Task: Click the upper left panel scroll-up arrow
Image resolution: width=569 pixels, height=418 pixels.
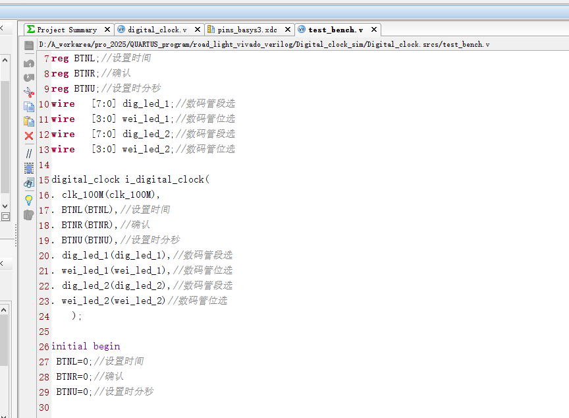Action: [5, 60]
